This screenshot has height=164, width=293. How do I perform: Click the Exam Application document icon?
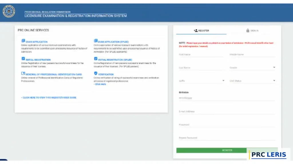[23, 41]
